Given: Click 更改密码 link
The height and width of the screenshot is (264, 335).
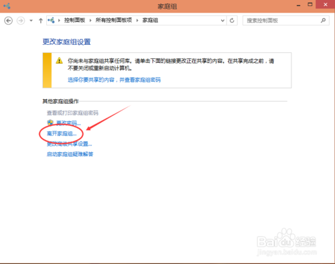Looking at the screenshot, I should (68, 123).
